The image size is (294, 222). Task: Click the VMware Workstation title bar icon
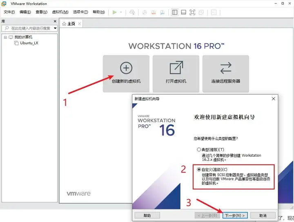tap(4, 3)
